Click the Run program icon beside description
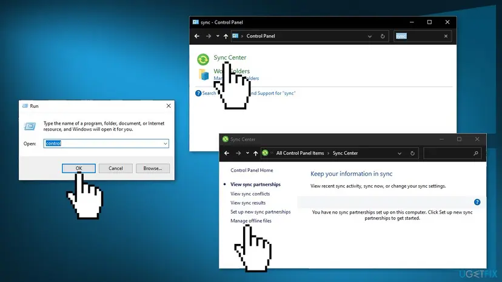 30,126
